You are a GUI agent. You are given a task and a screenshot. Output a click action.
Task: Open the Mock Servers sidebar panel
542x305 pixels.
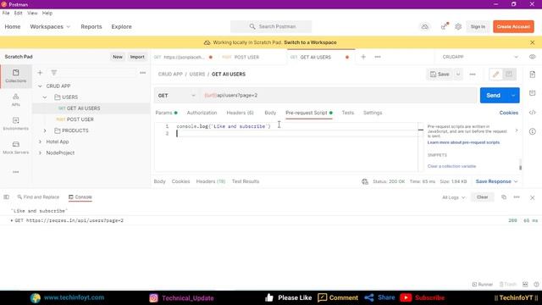16,147
